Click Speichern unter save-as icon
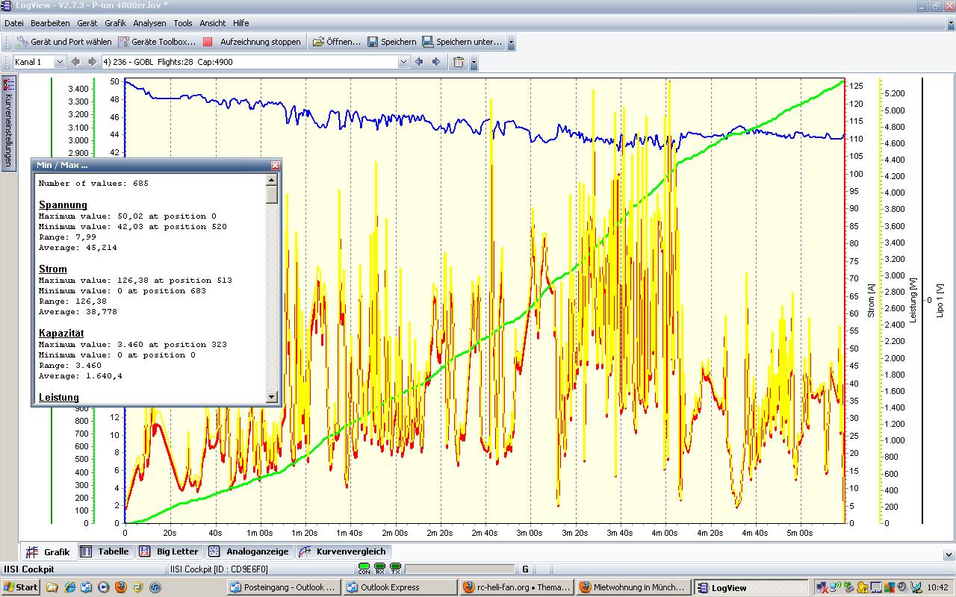 [x=428, y=42]
